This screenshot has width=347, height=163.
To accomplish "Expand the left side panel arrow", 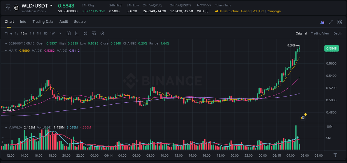I will pos(2,142).
